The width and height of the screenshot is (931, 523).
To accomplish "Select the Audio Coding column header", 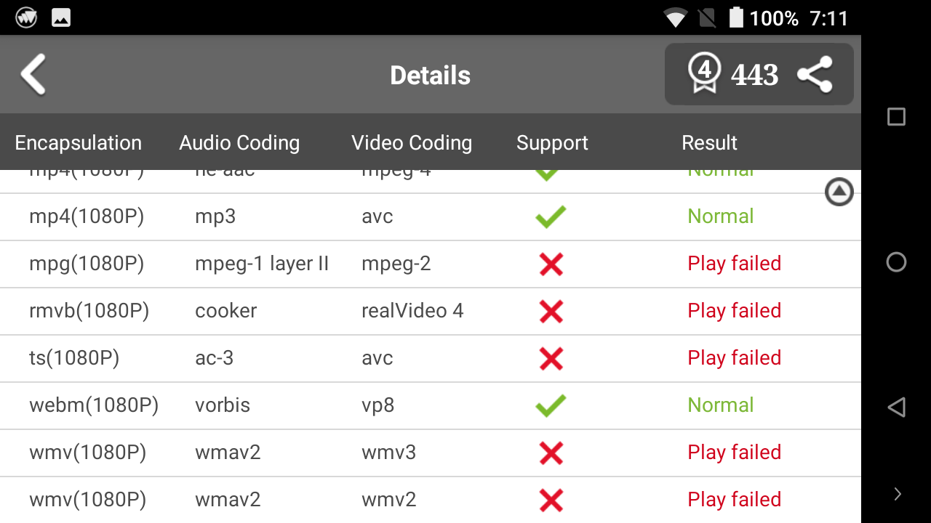I will [x=239, y=143].
